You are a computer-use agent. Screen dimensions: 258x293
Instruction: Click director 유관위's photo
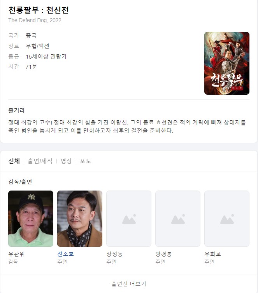pyautogui.click(x=31, y=218)
